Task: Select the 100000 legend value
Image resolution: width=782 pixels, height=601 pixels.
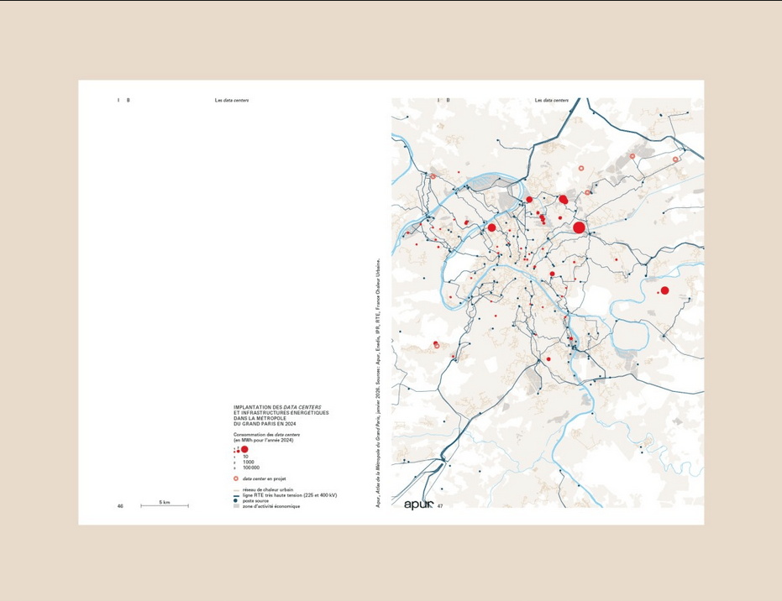Action: pos(250,467)
